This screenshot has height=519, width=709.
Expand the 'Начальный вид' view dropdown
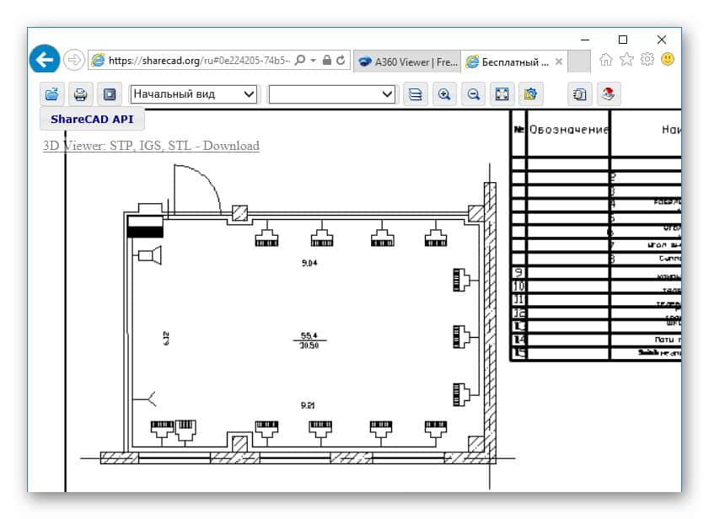[194, 94]
